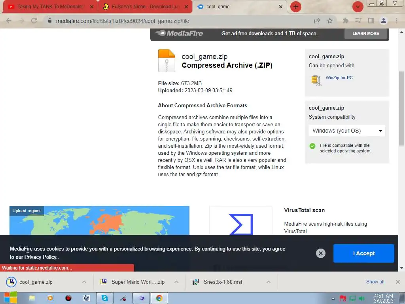Click the "VirusTotal scan" heading

click(304, 210)
